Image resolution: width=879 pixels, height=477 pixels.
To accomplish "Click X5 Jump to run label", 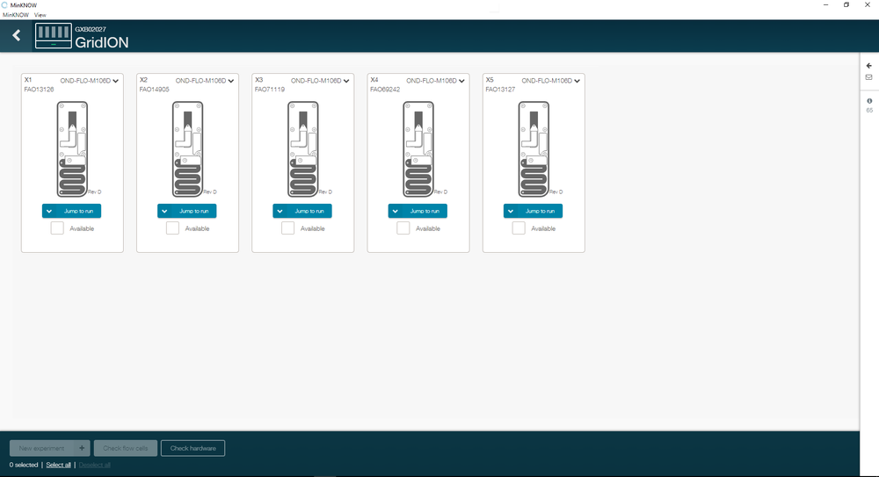I will pyautogui.click(x=540, y=212).
